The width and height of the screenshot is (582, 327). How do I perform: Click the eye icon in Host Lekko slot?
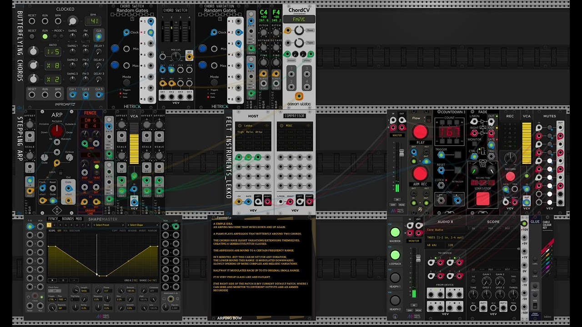coord(267,126)
